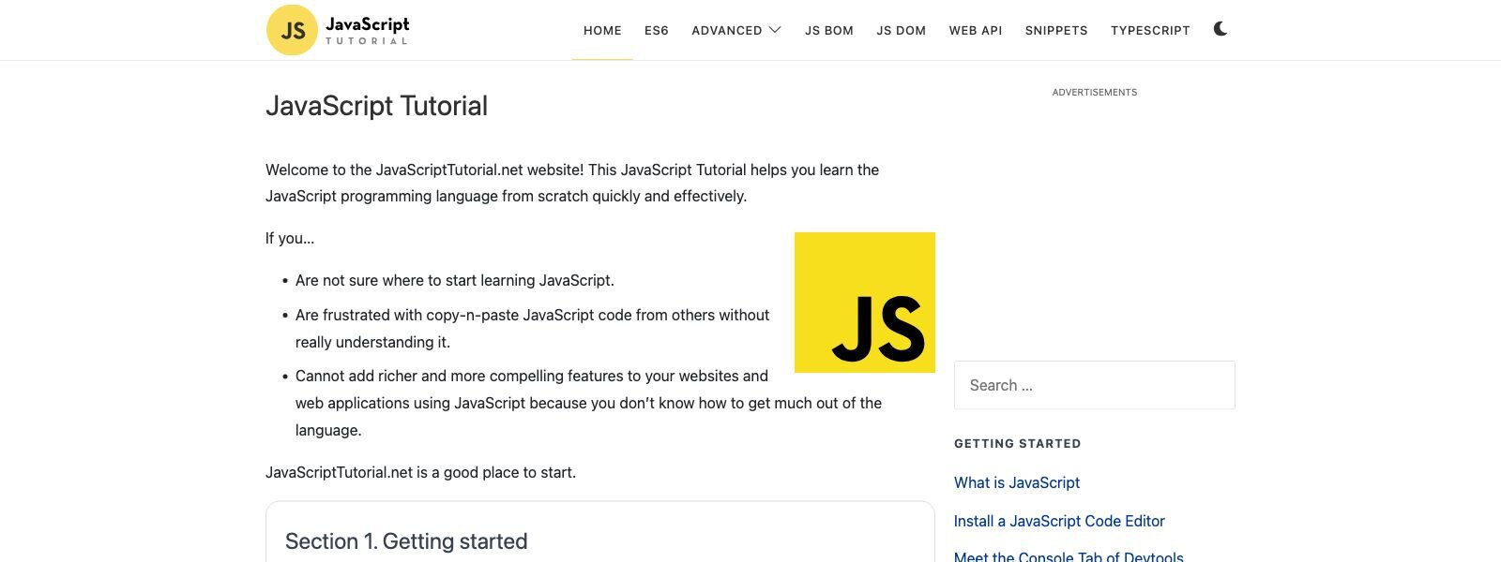Click the Section 1. Getting started heading
The width and height of the screenshot is (1501, 562).
click(406, 541)
